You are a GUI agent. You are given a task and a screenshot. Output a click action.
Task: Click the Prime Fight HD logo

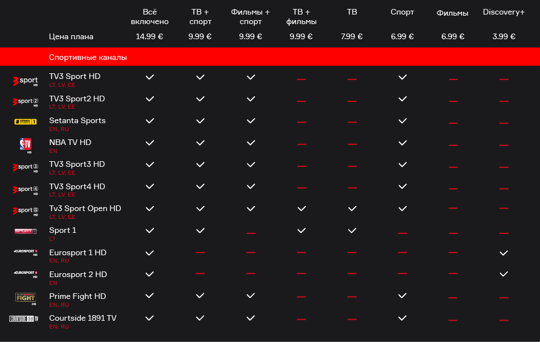[25, 298]
